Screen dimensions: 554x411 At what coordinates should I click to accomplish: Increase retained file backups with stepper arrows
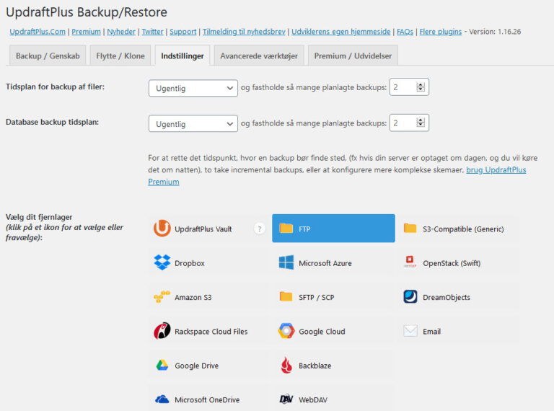[x=421, y=87]
